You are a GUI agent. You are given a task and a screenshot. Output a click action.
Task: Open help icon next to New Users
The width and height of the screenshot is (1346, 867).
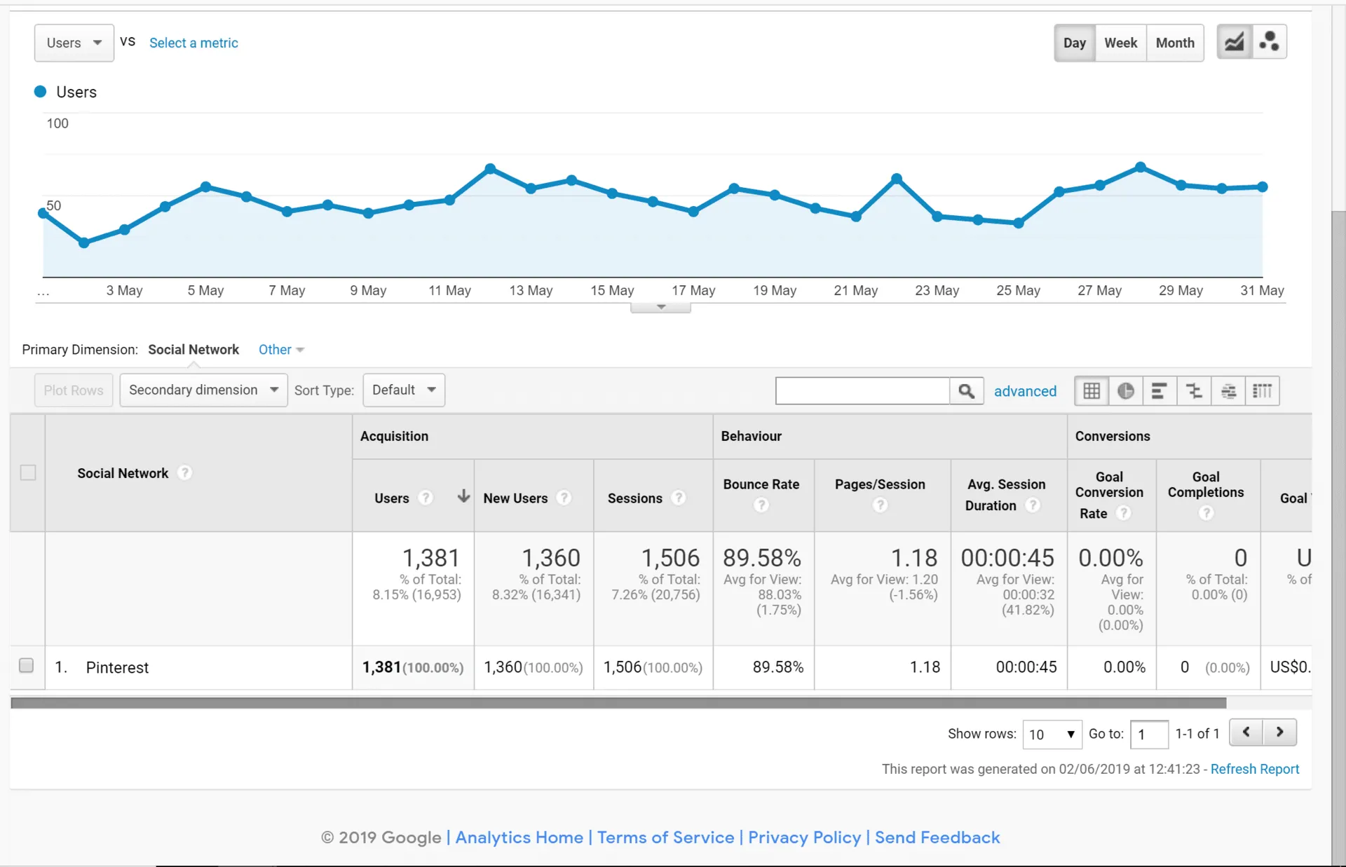pos(564,498)
